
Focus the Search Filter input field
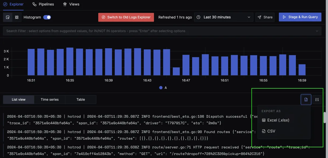[x=162, y=31]
